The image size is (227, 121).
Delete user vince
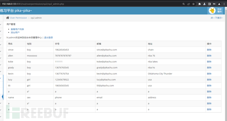tap(209, 50)
